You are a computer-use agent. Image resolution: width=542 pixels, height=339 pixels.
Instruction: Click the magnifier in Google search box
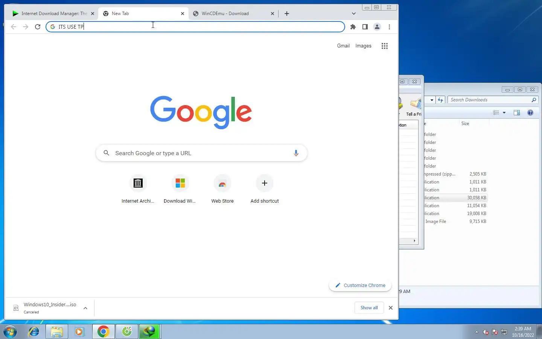pyautogui.click(x=107, y=153)
